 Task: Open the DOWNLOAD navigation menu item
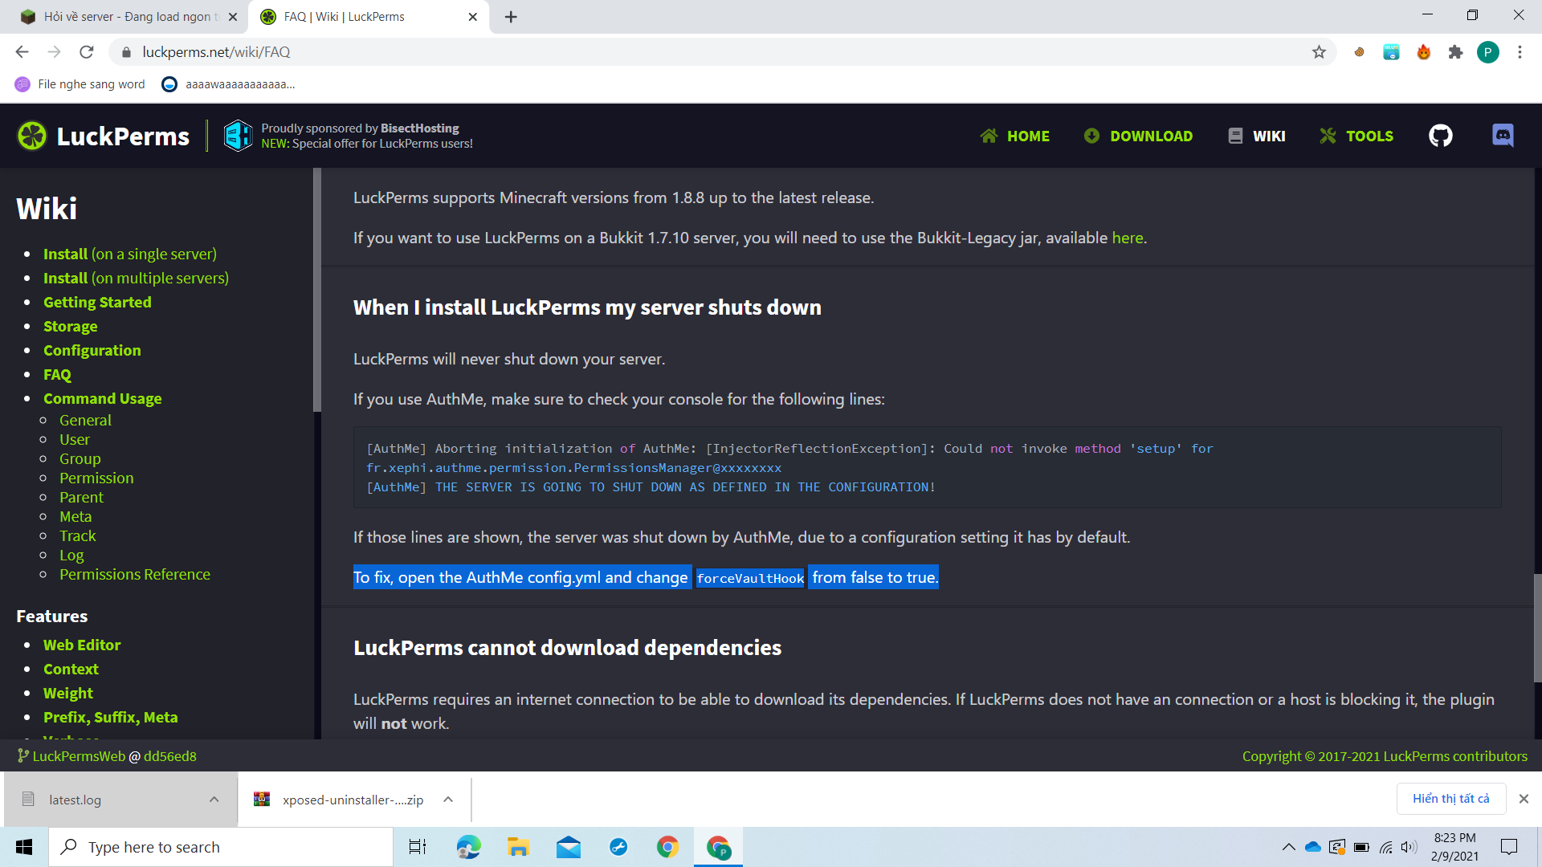[1138, 136]
